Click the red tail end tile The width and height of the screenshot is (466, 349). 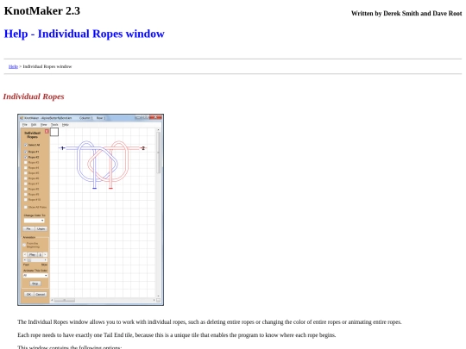110,188
